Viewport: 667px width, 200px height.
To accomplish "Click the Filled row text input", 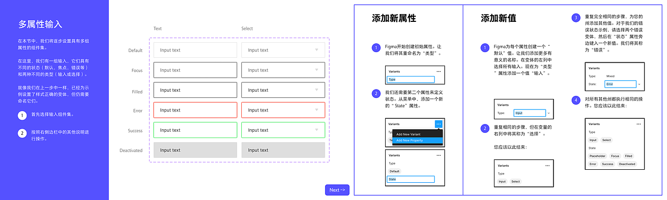I will (x=195, y=90).
